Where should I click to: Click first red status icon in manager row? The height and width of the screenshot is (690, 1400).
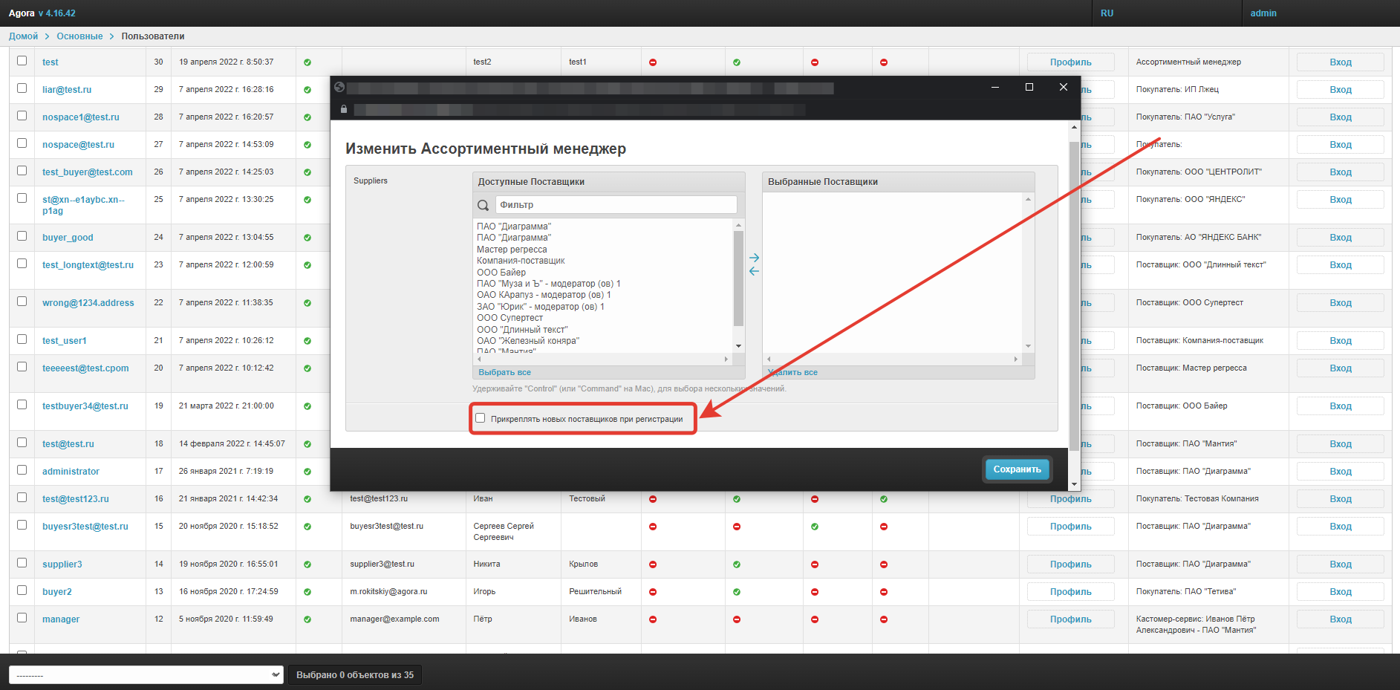point(653,619)
